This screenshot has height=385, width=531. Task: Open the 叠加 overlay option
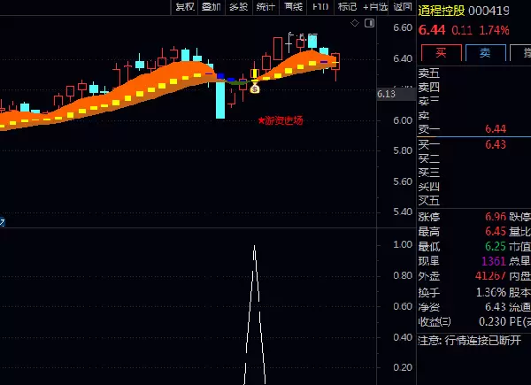(x=211, y=7)
